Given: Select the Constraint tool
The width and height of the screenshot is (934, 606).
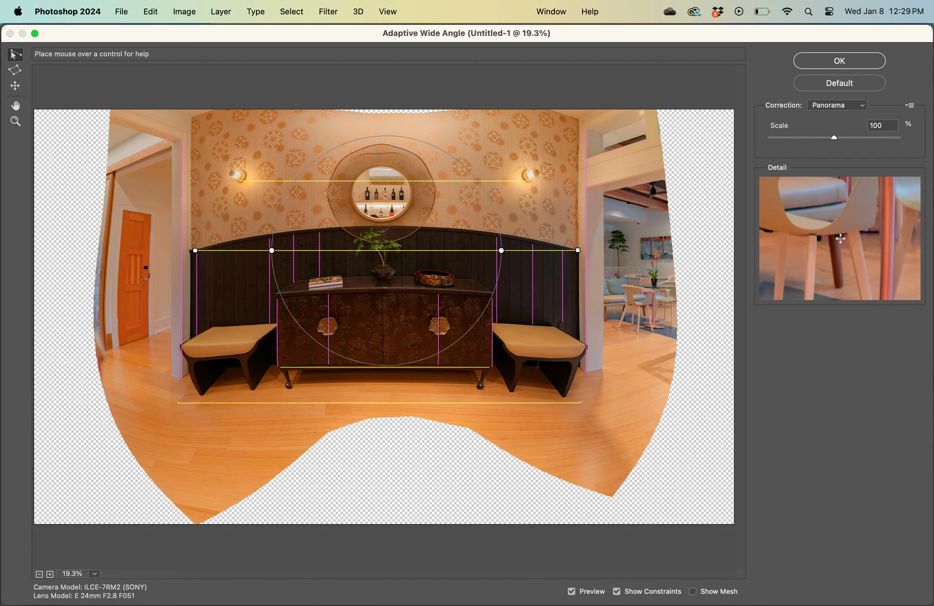Looking at the screenshot, I should click(15, 55).
